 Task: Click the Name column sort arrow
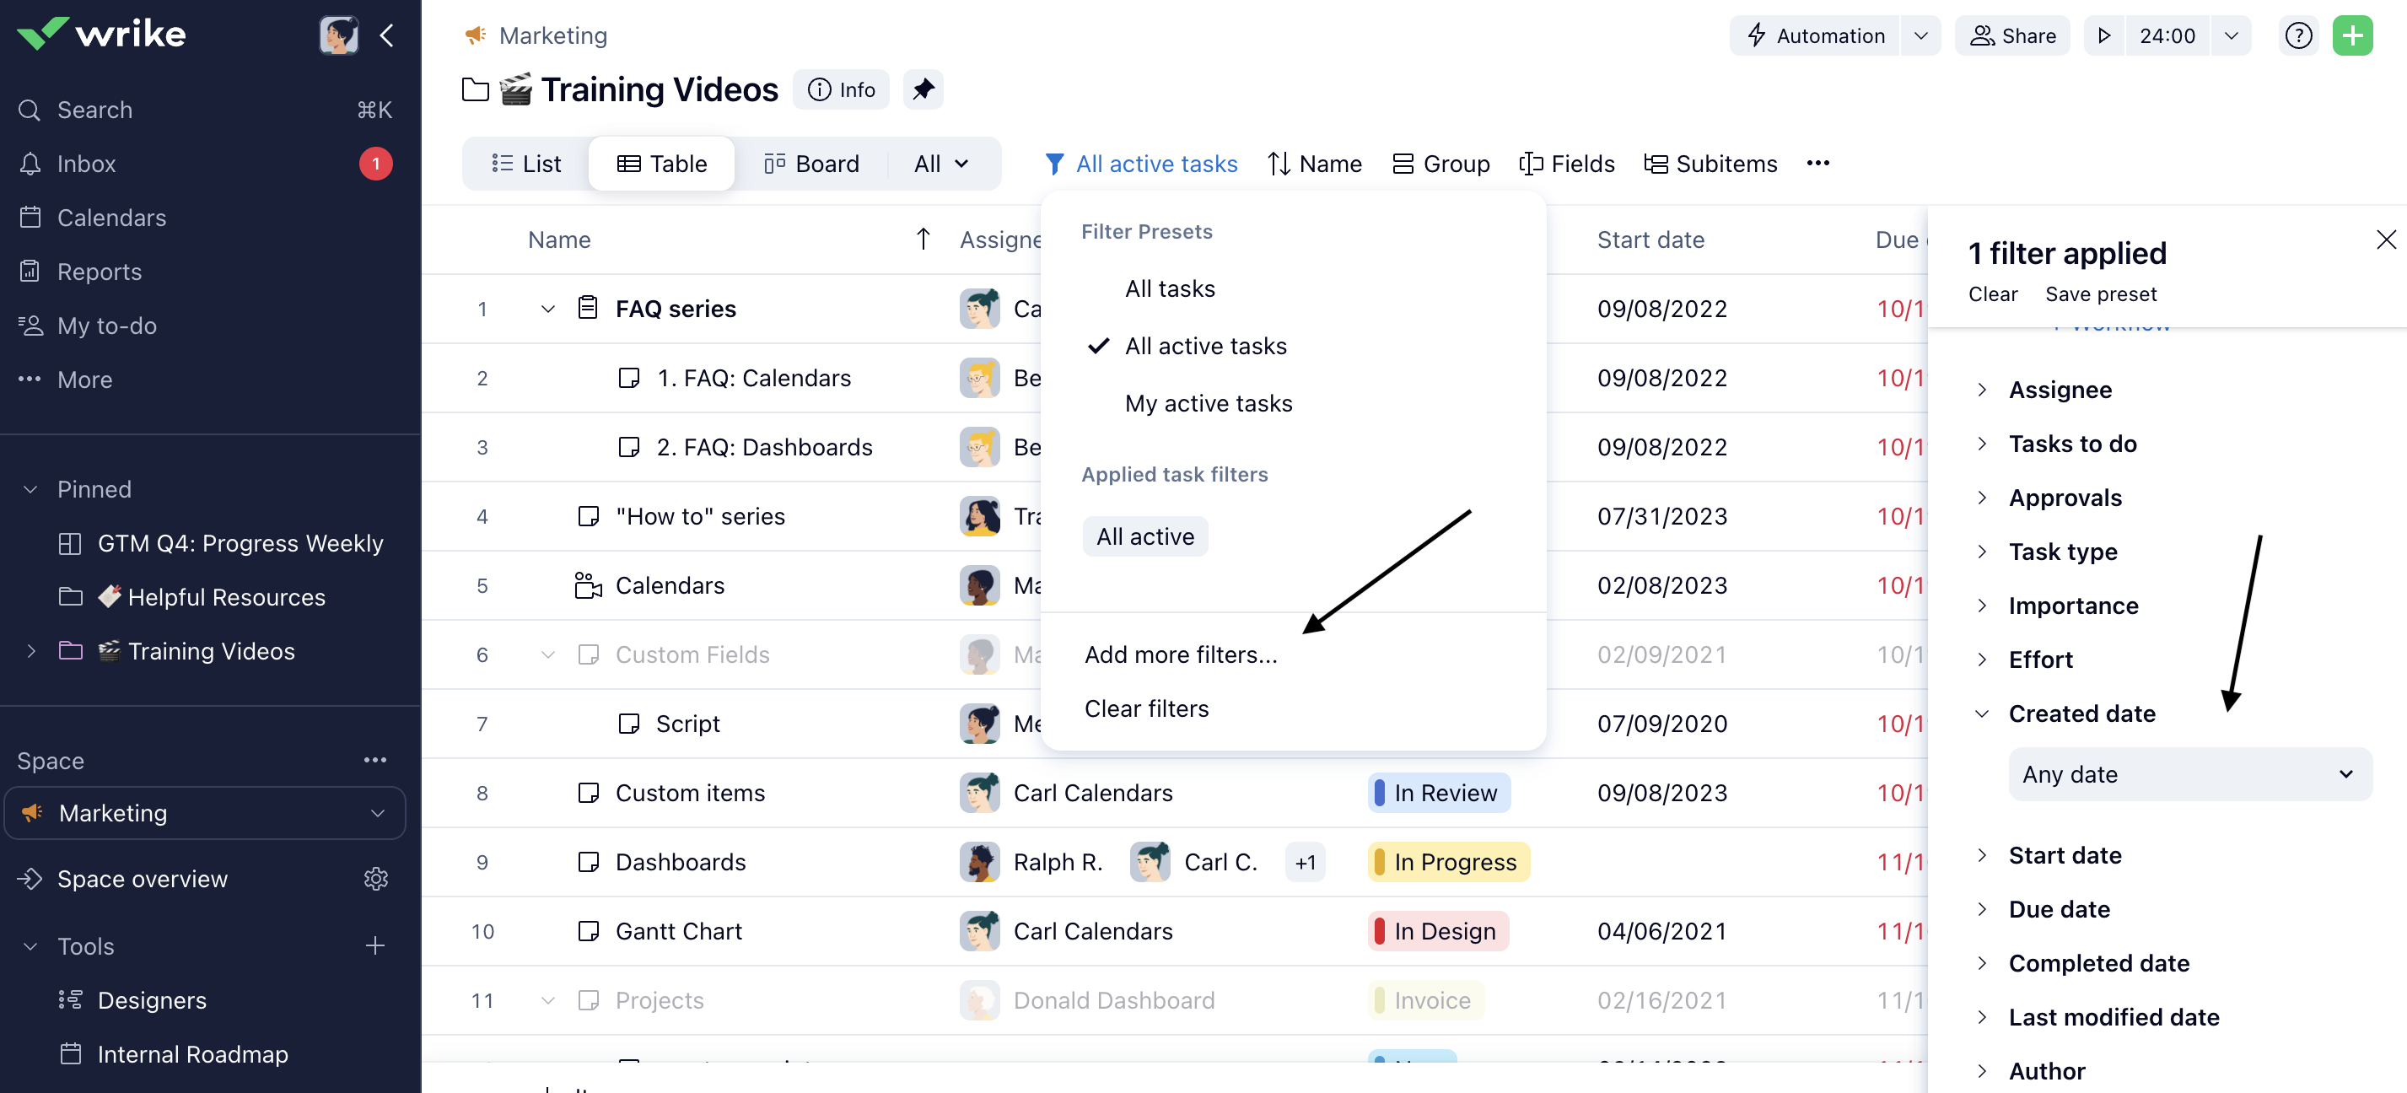coord(923,240)
